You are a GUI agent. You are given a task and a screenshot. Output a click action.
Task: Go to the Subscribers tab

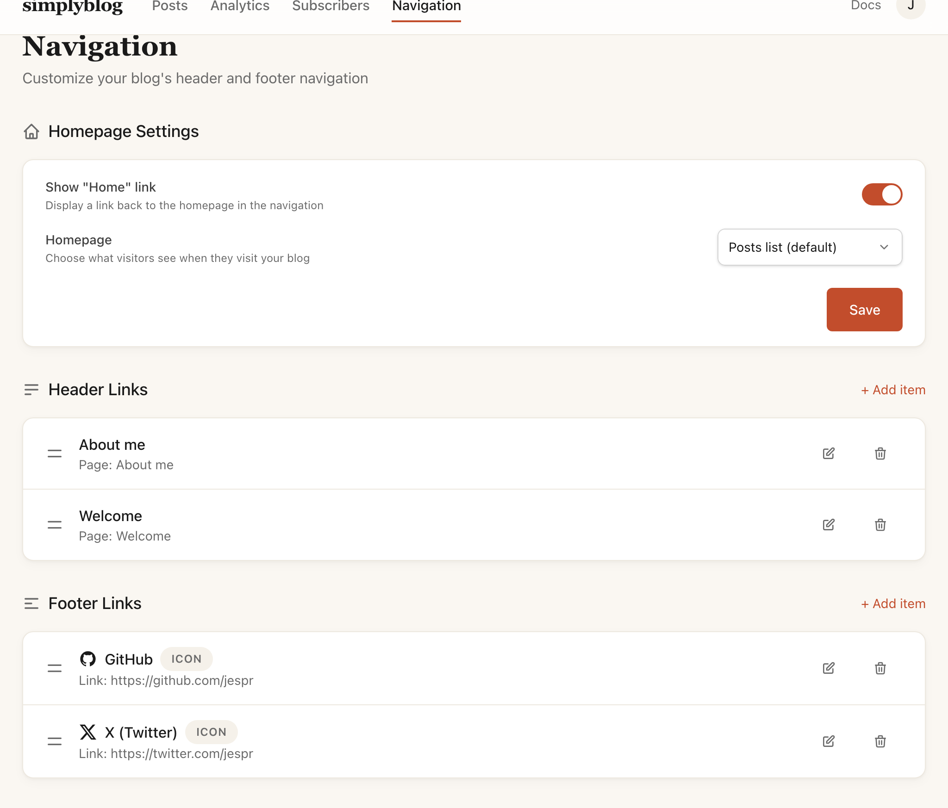pos(331,6)
